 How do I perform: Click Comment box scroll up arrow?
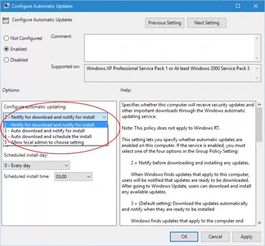pyautogui.click(x=257, y=38)
